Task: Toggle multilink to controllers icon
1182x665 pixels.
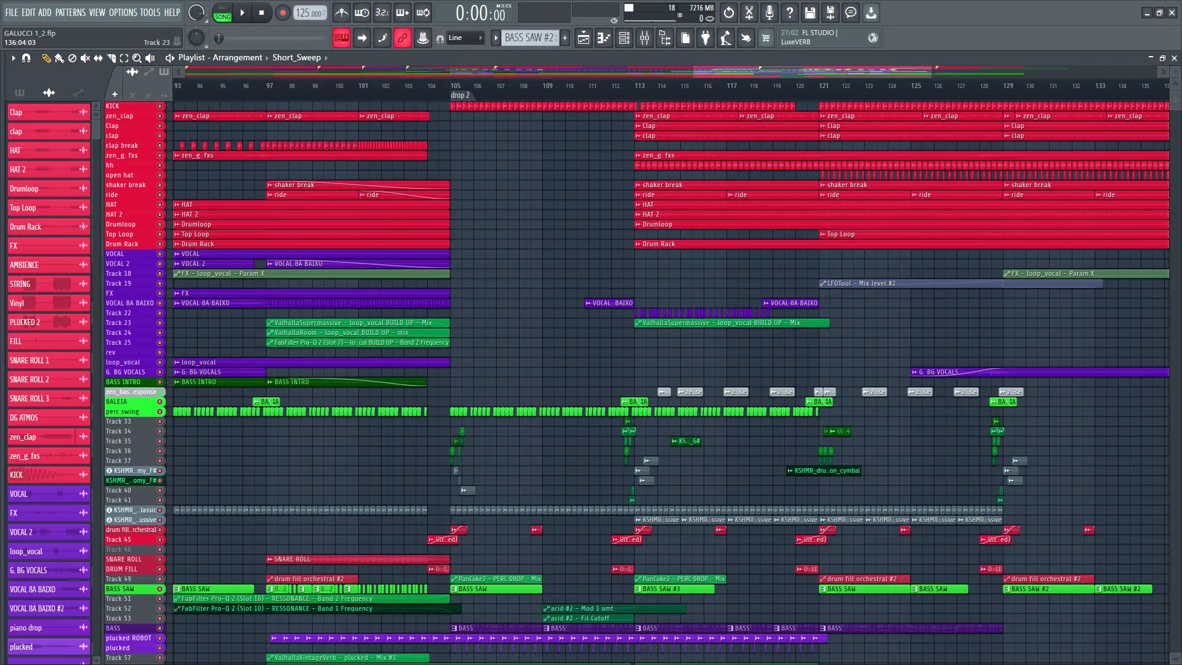Action: 403,38
